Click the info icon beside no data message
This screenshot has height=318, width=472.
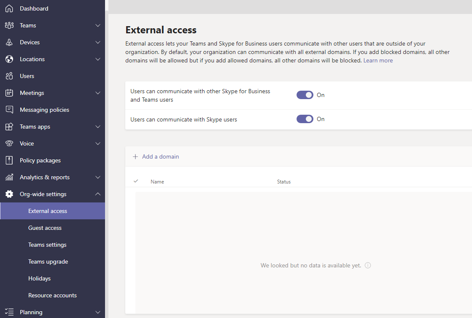(368, 265)
